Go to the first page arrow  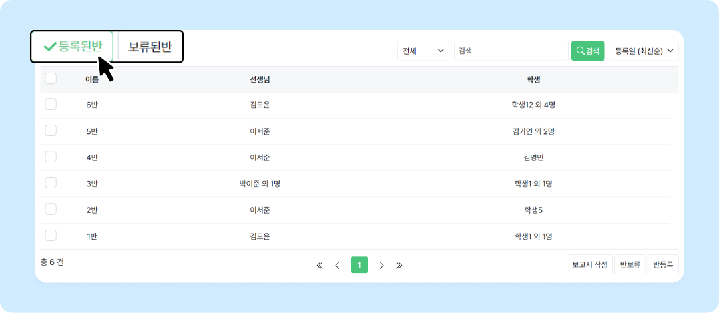pyautogui.click(x=320, y=265)
